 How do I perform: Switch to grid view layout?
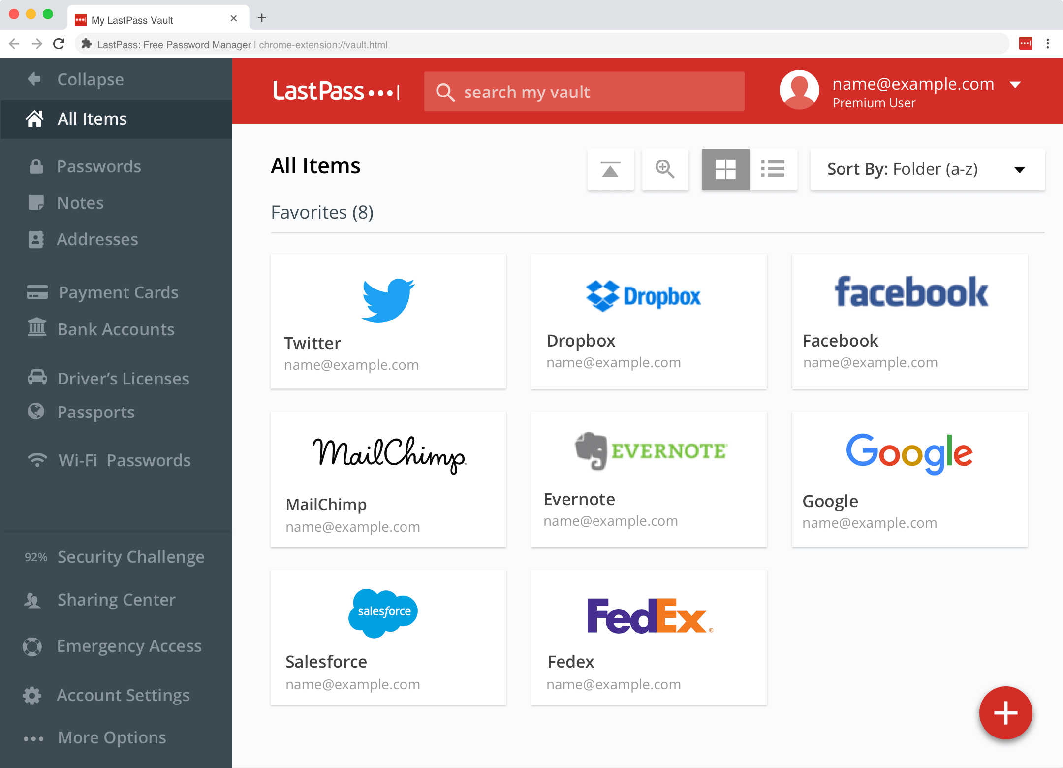[x=725, y=169]
